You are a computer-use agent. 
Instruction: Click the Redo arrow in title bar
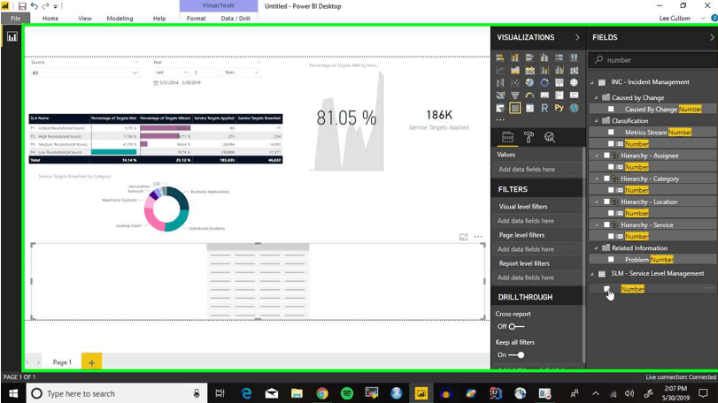[45, 6]
